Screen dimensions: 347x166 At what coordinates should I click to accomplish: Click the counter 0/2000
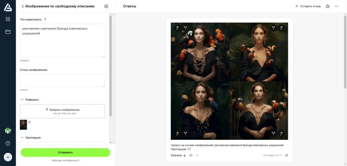tap(24, 90)
